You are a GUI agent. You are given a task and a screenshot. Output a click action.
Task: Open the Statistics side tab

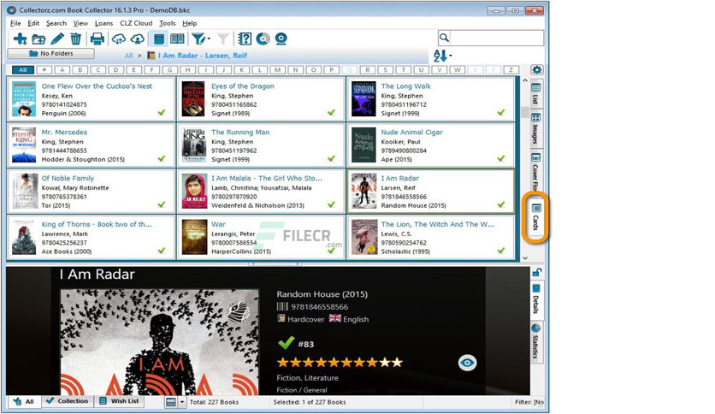tap(536, 341)
